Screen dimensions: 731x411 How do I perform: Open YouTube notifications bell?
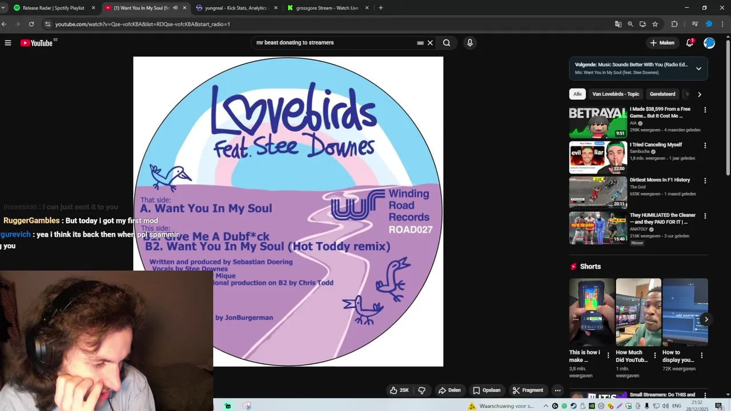point(690,43)
